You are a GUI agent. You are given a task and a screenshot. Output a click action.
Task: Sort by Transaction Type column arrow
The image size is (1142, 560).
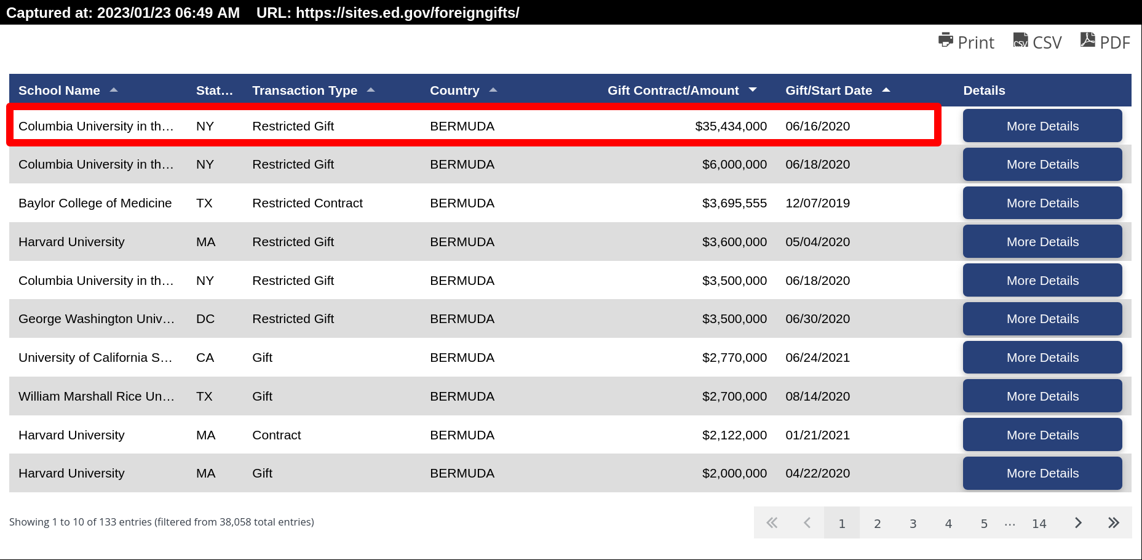coord(371,90)
